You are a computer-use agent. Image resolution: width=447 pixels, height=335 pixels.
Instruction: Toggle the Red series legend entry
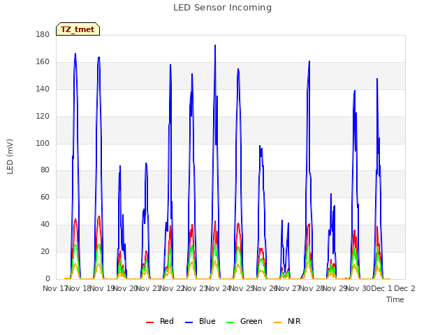pyautogui.click(x=160, y=321)
